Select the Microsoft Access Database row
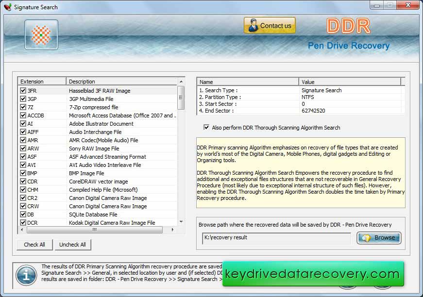The height and width of the screenshot is (297, 423). pos(98,115)
